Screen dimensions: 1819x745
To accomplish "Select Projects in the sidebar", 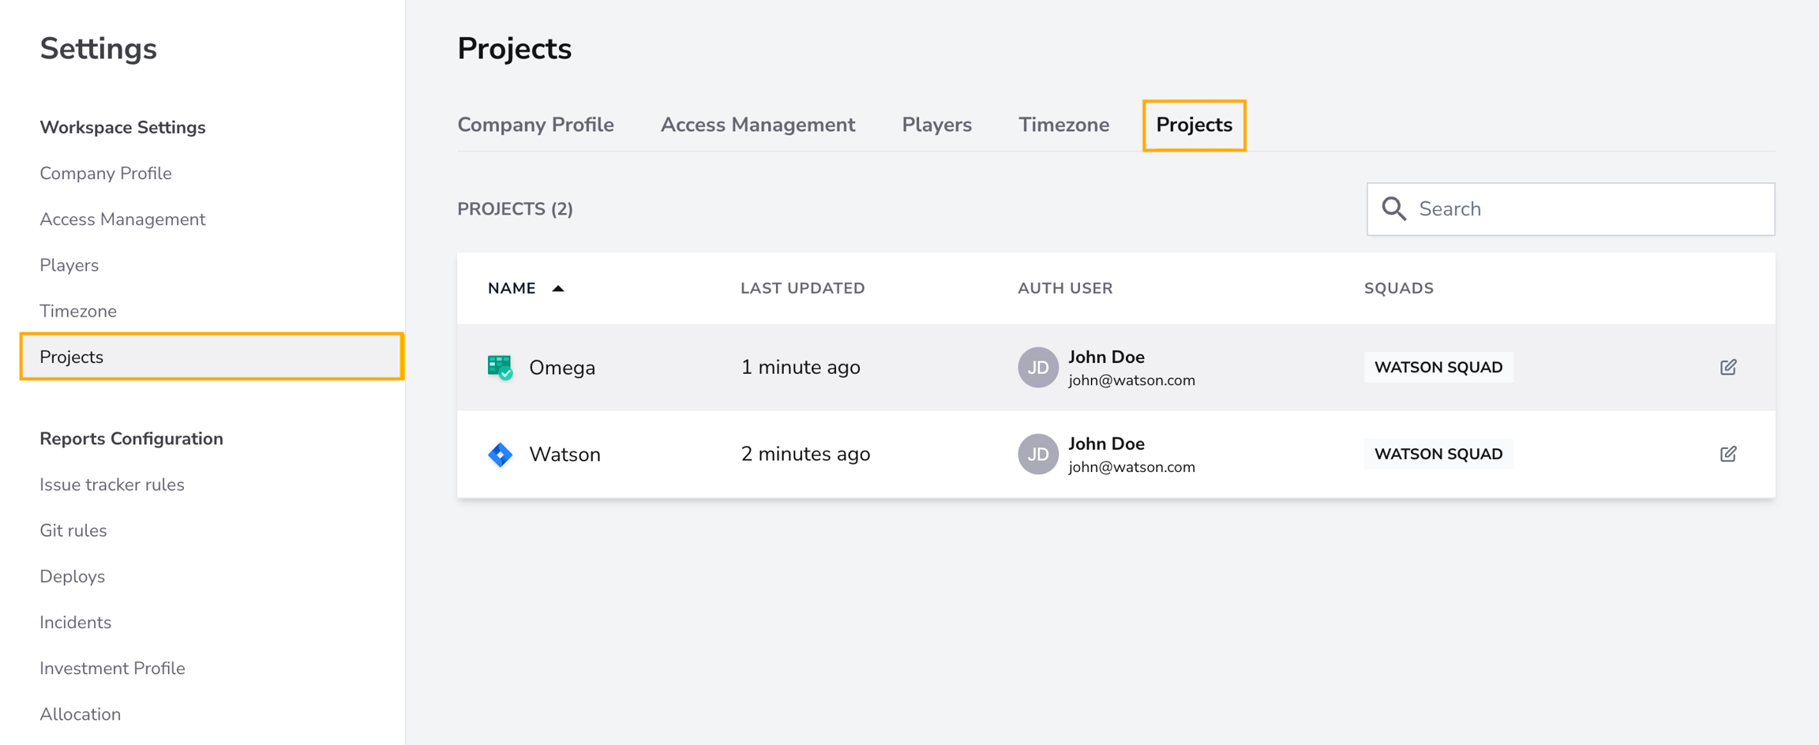I will (x=212, y=357).
